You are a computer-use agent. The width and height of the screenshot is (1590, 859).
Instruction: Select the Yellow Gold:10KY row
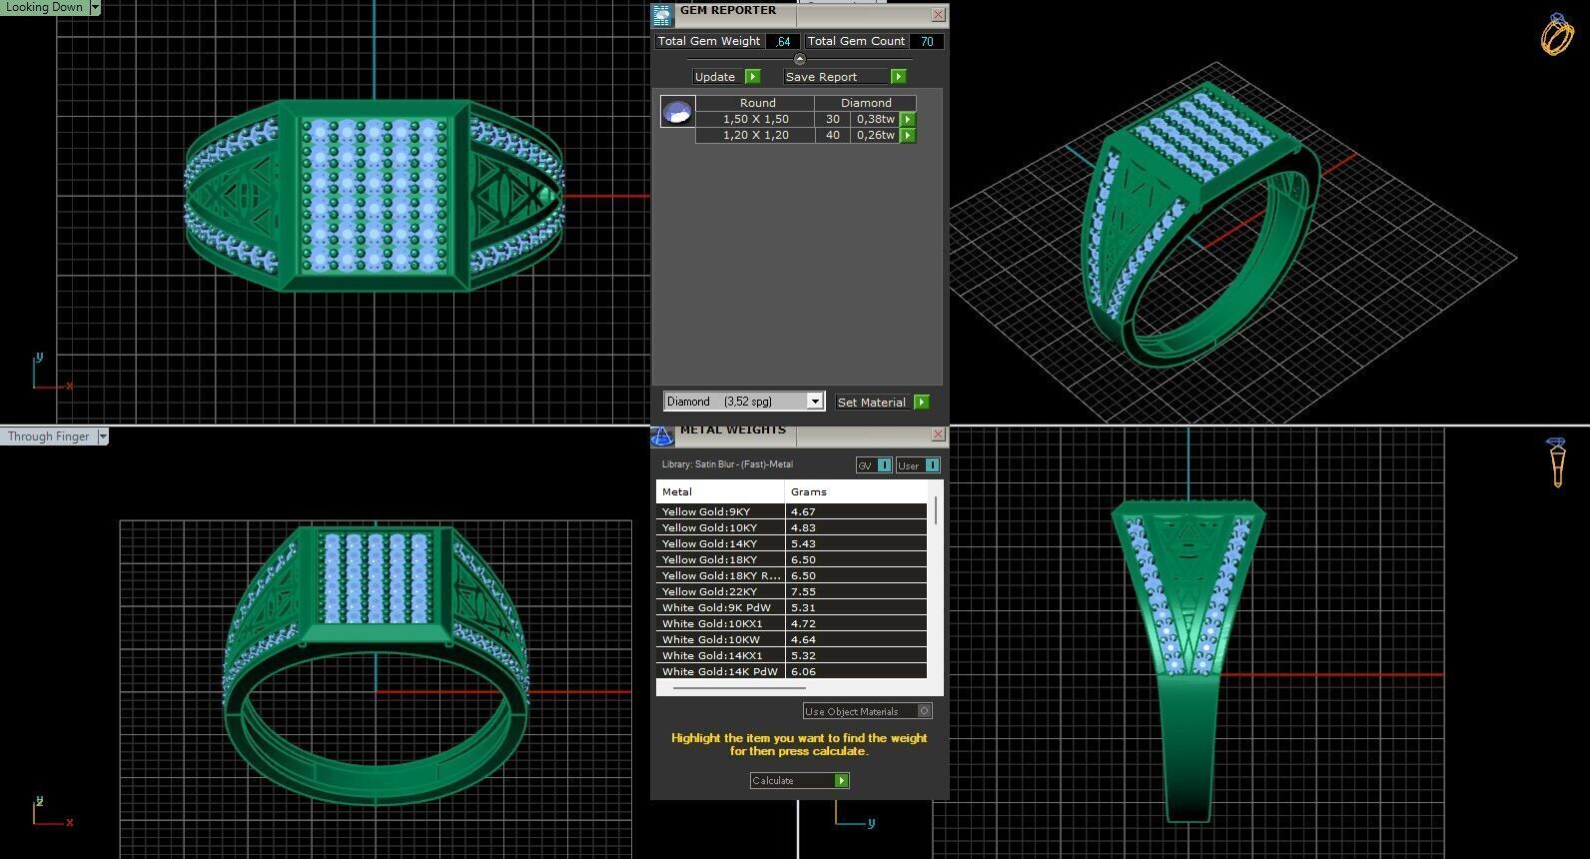click(x=792, y=527)
